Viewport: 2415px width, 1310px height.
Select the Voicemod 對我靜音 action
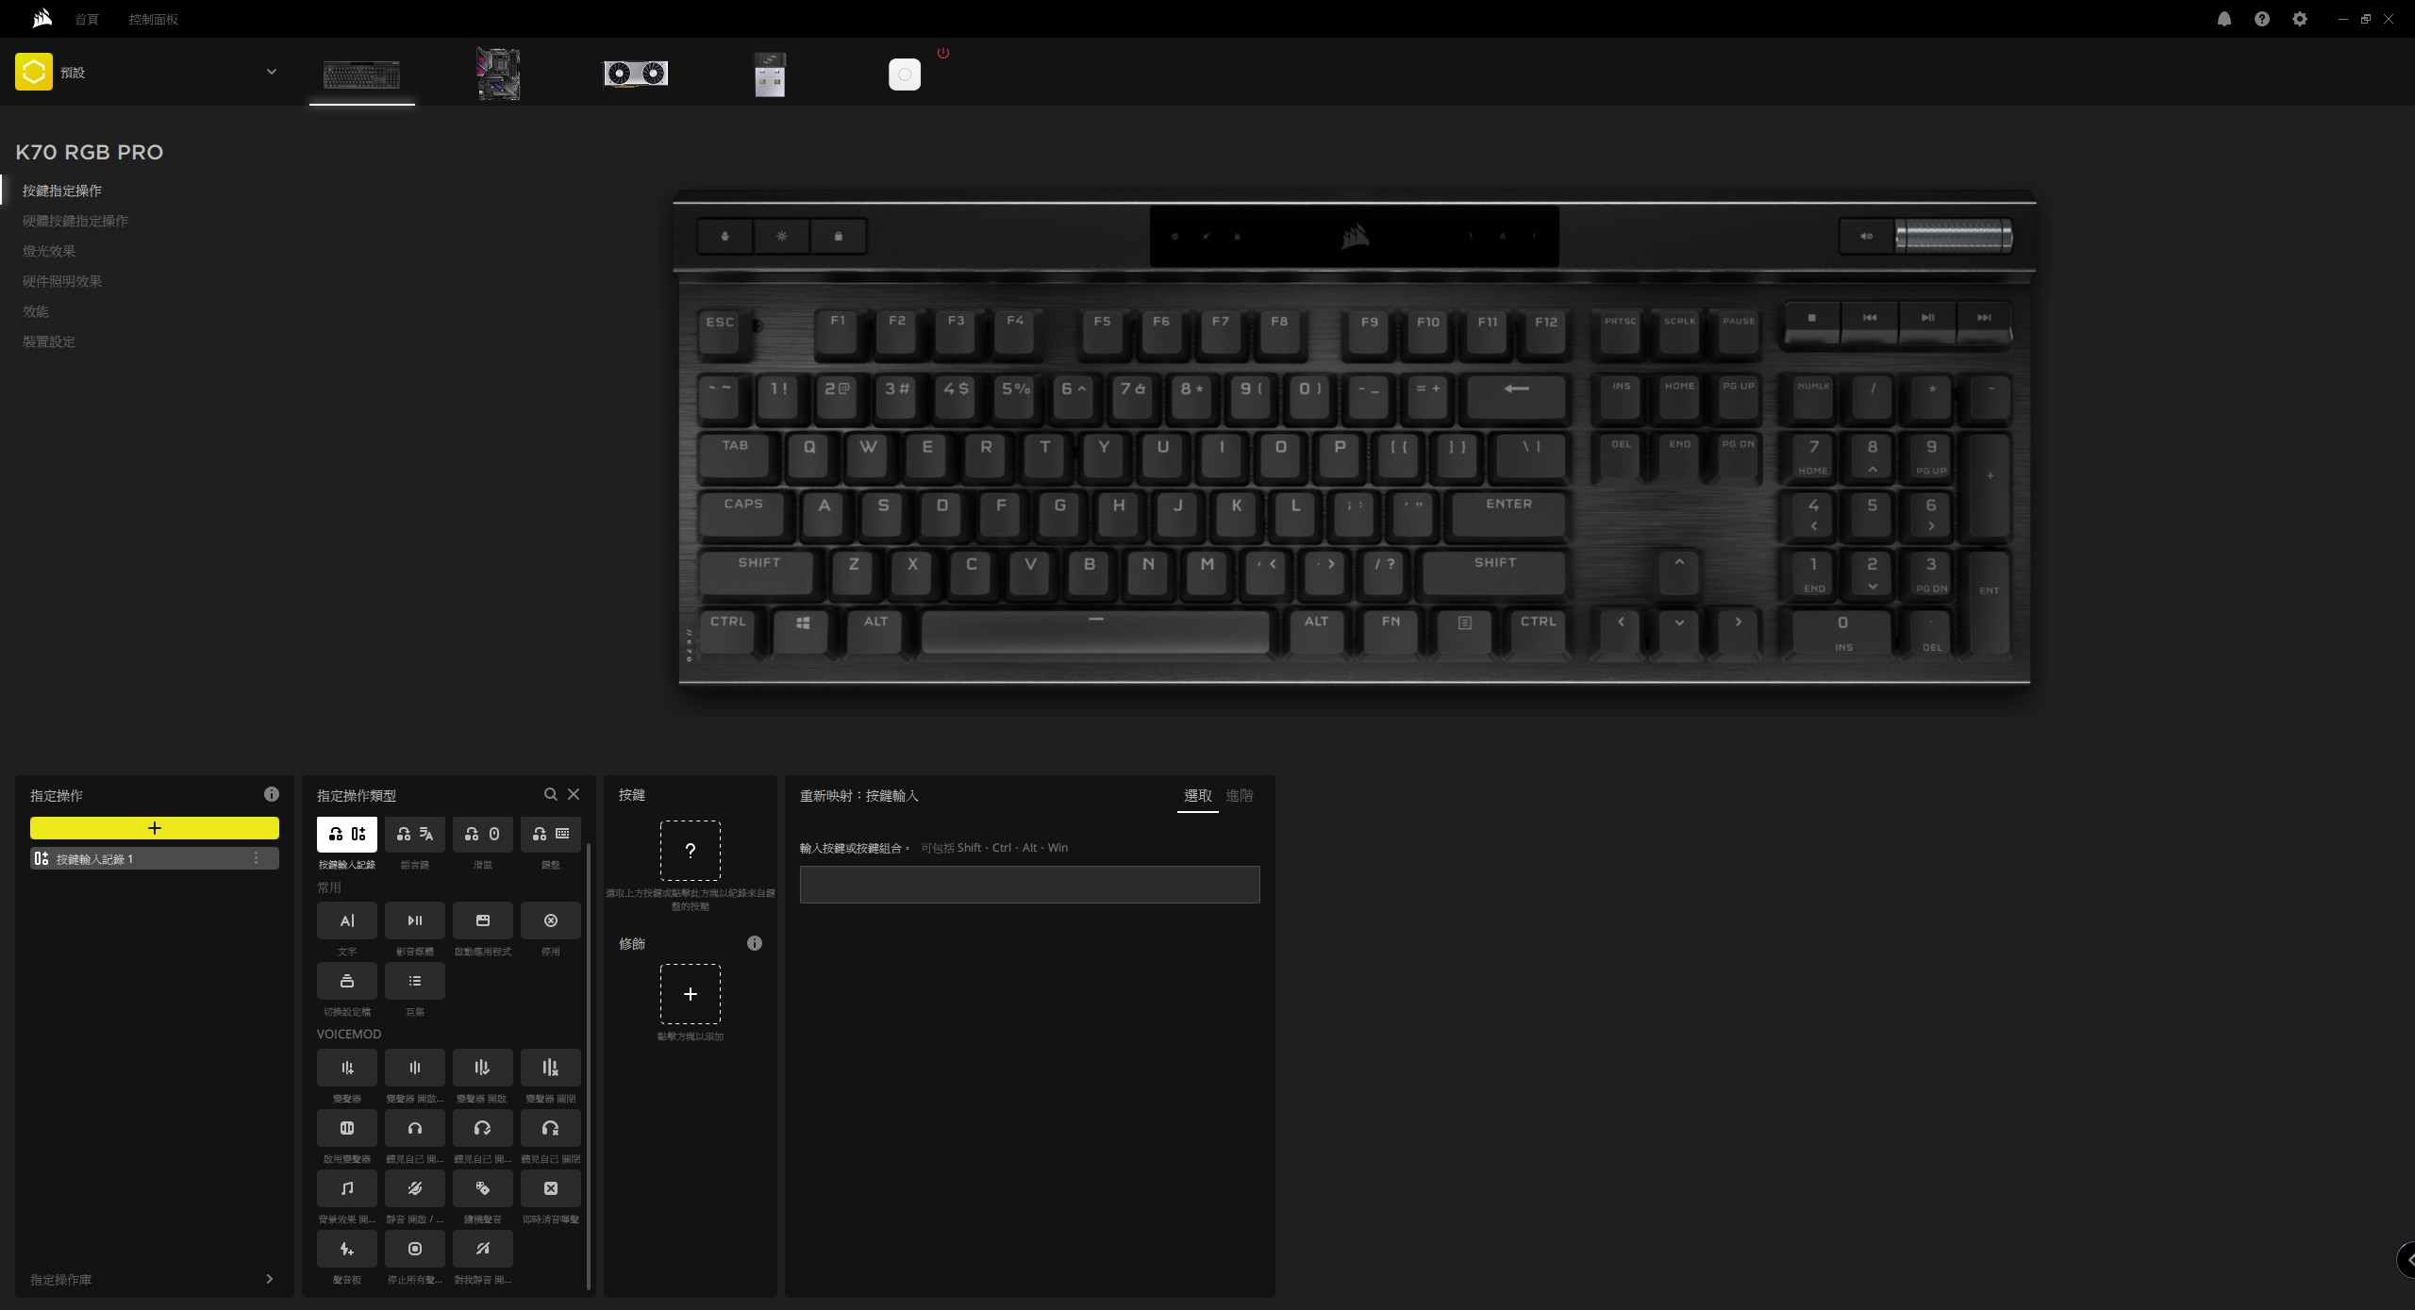pos(482,1249)
